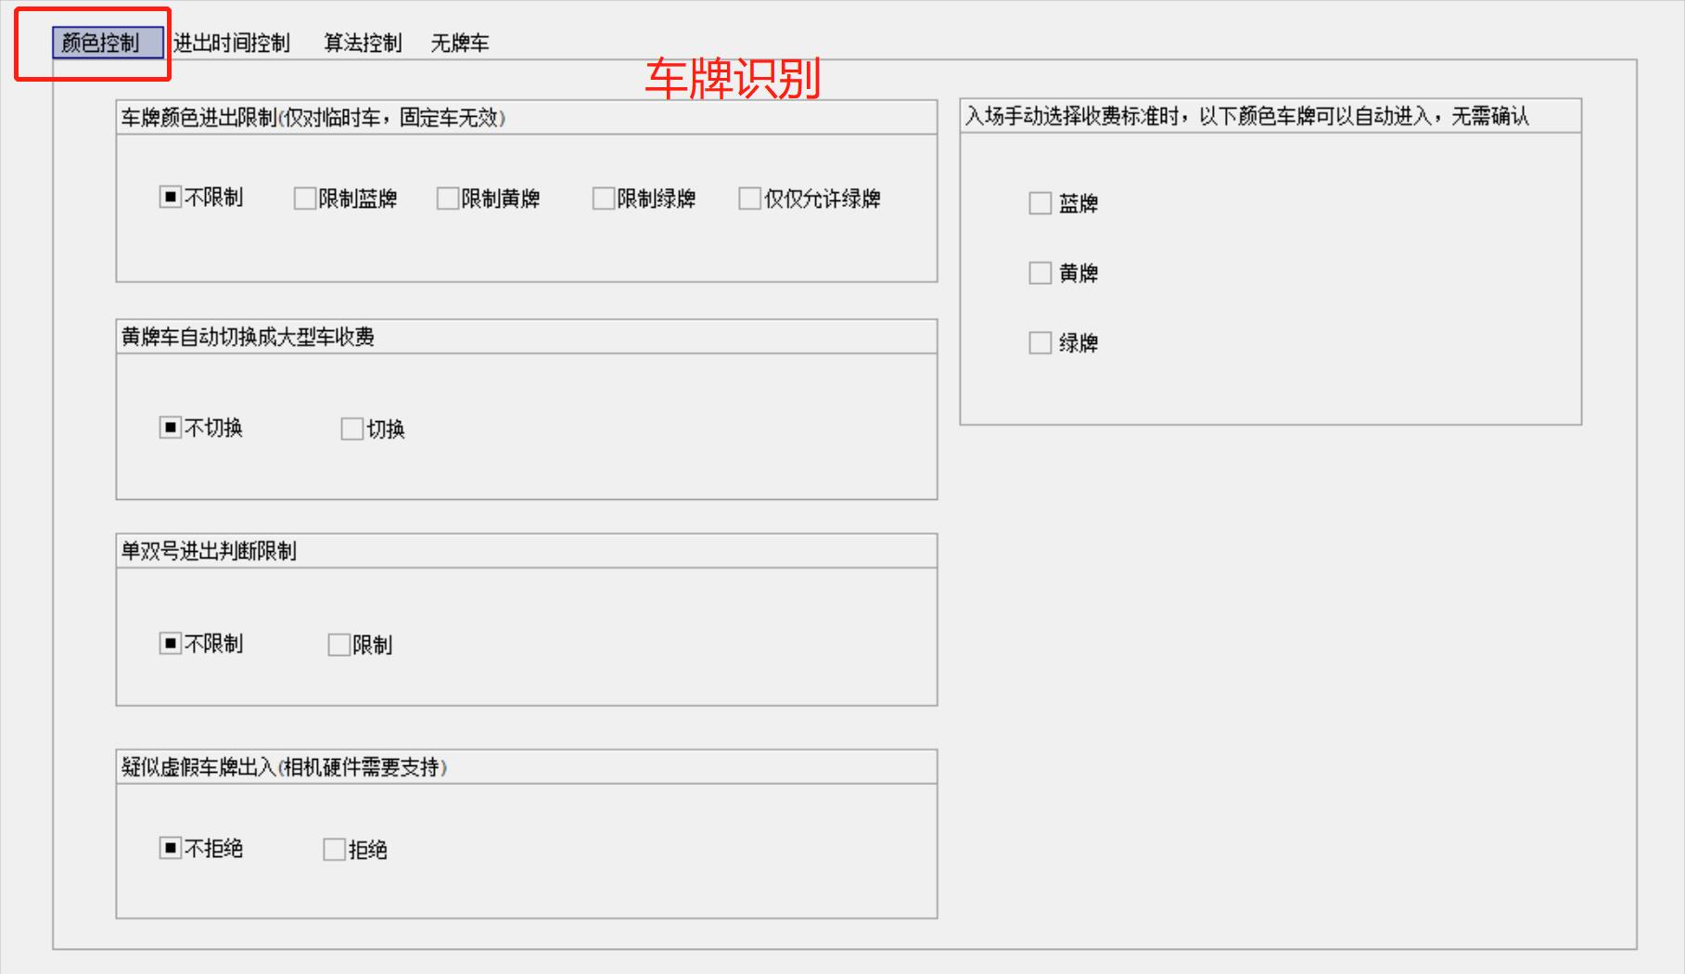Check 黄牌 in the auto-entry group

(x=1040, y=273)
